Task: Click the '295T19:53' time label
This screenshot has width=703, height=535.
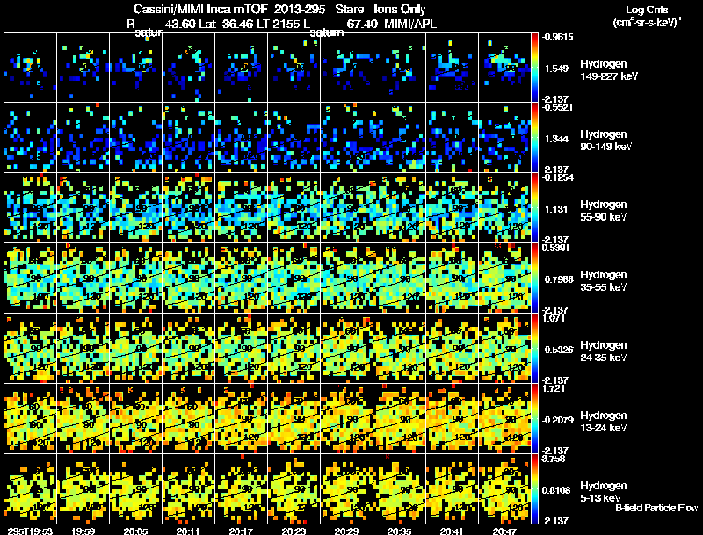Action: click(30, 531)
